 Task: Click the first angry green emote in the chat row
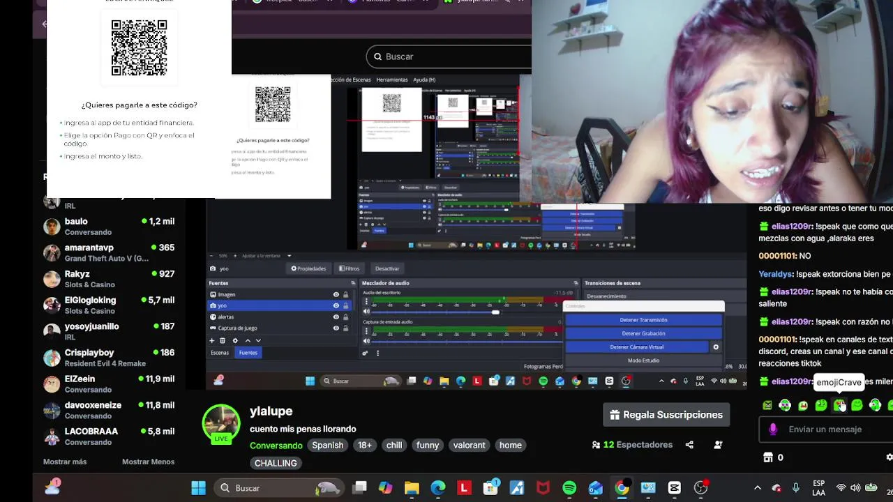tap(767, 405)
